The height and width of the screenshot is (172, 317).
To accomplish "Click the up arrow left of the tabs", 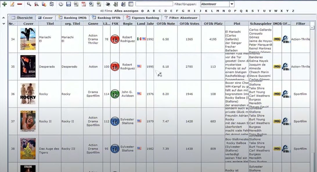I will pyautogui.click(x=4, y=18).
